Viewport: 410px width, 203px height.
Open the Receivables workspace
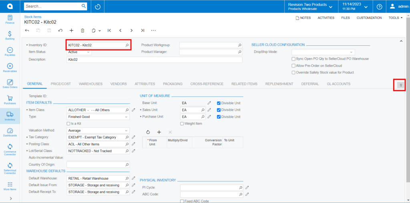point(10,68)
